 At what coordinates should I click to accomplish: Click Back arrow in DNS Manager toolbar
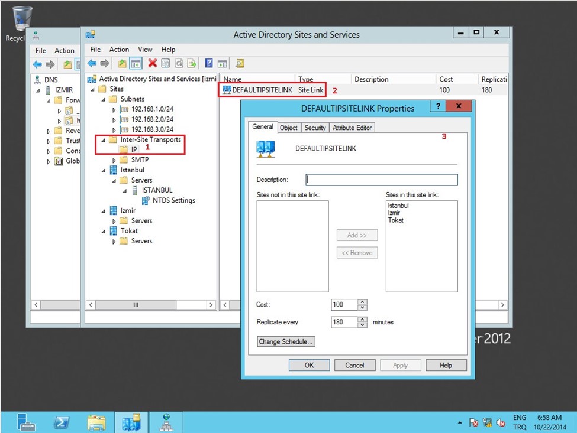(37, 64)
